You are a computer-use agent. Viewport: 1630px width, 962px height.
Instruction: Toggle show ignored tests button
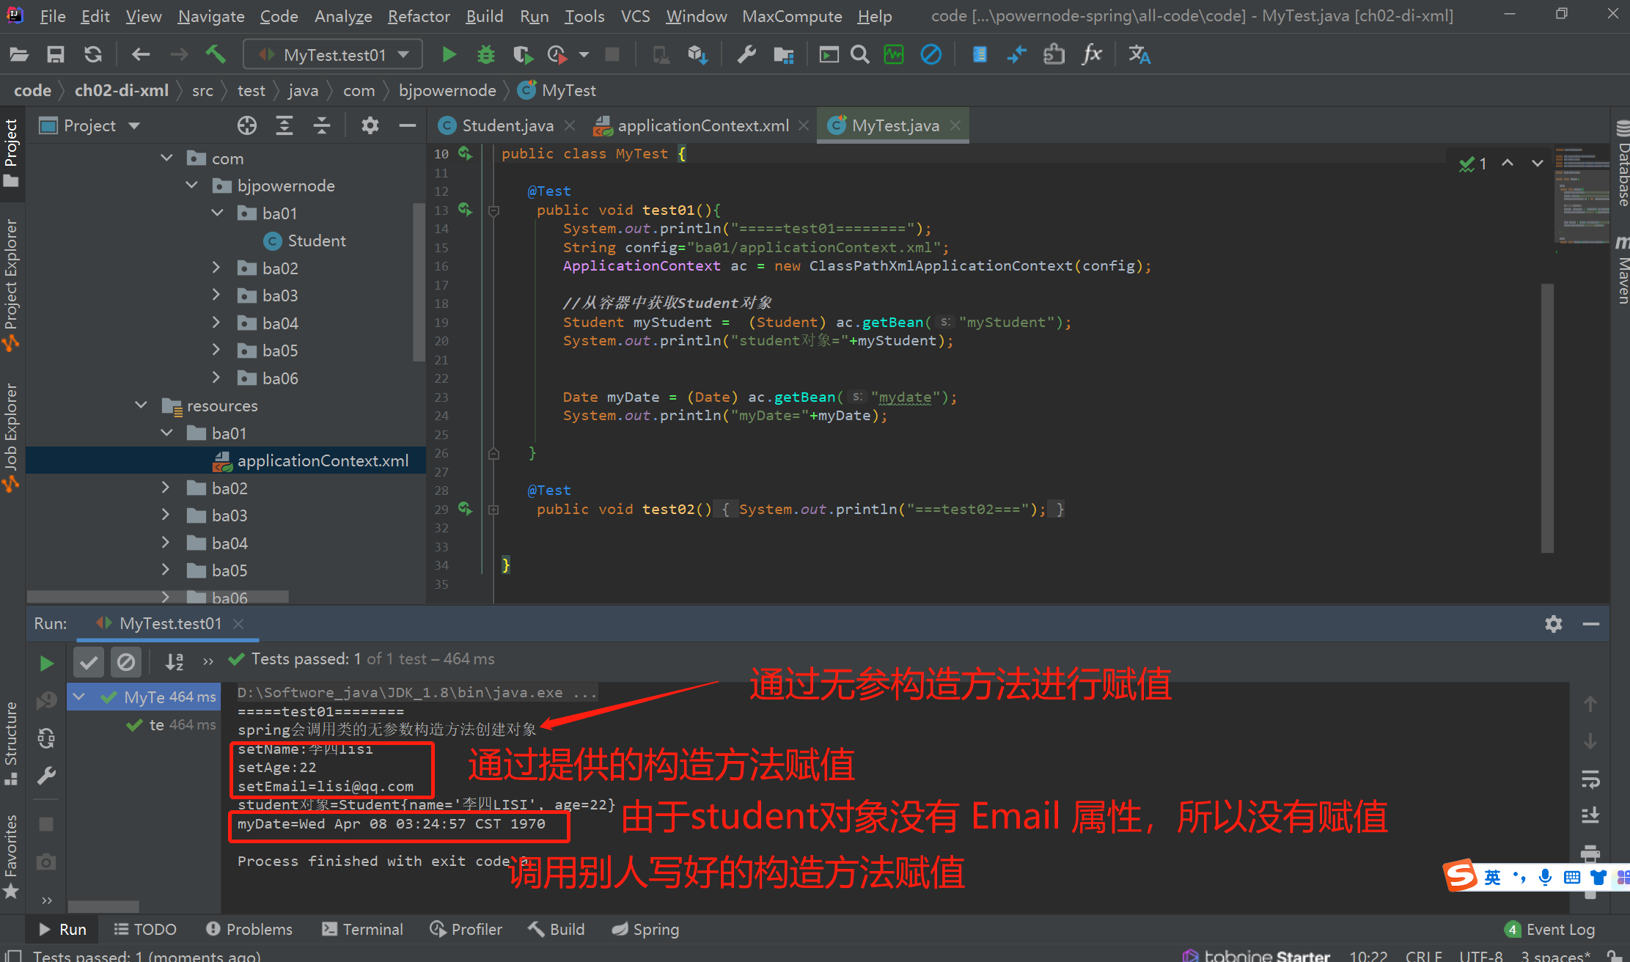pos(126,662)
